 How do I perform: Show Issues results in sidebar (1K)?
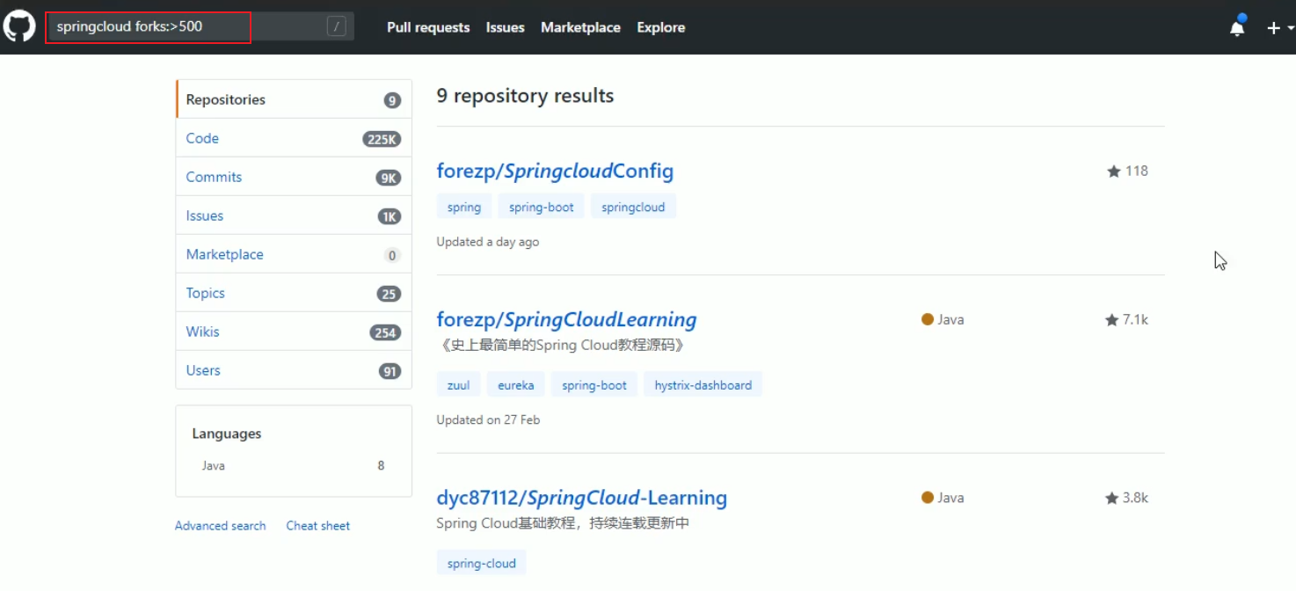click(x=294, y=215)
